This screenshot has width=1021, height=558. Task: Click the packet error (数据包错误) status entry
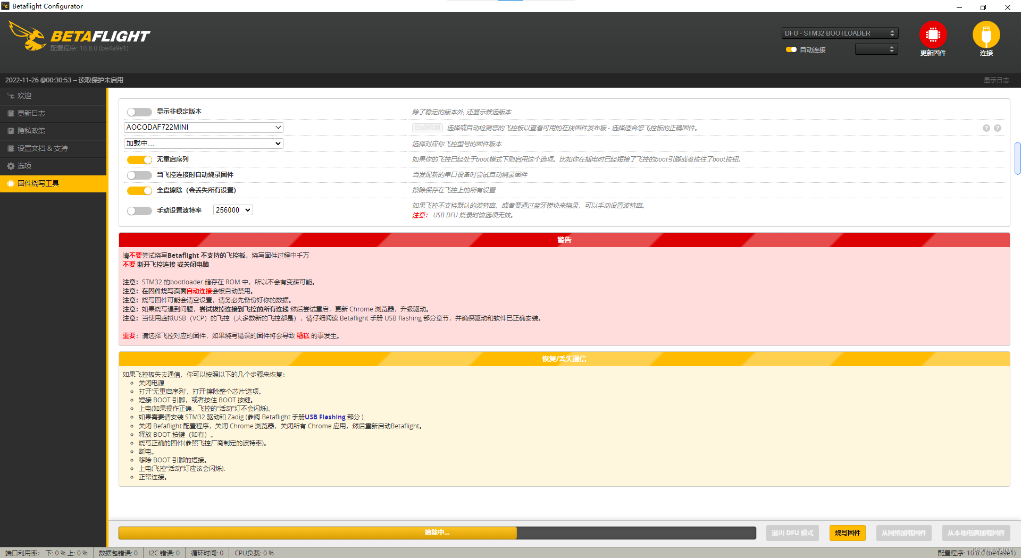(x=118, y=553)
